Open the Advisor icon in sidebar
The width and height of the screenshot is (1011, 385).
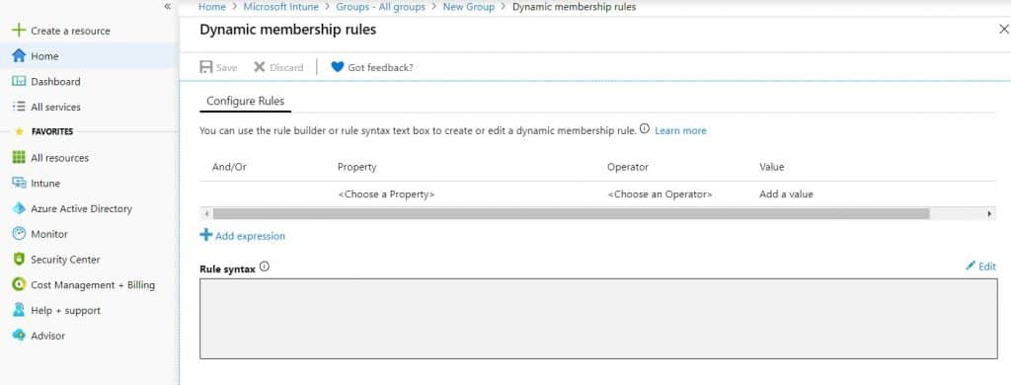(19, 336)
